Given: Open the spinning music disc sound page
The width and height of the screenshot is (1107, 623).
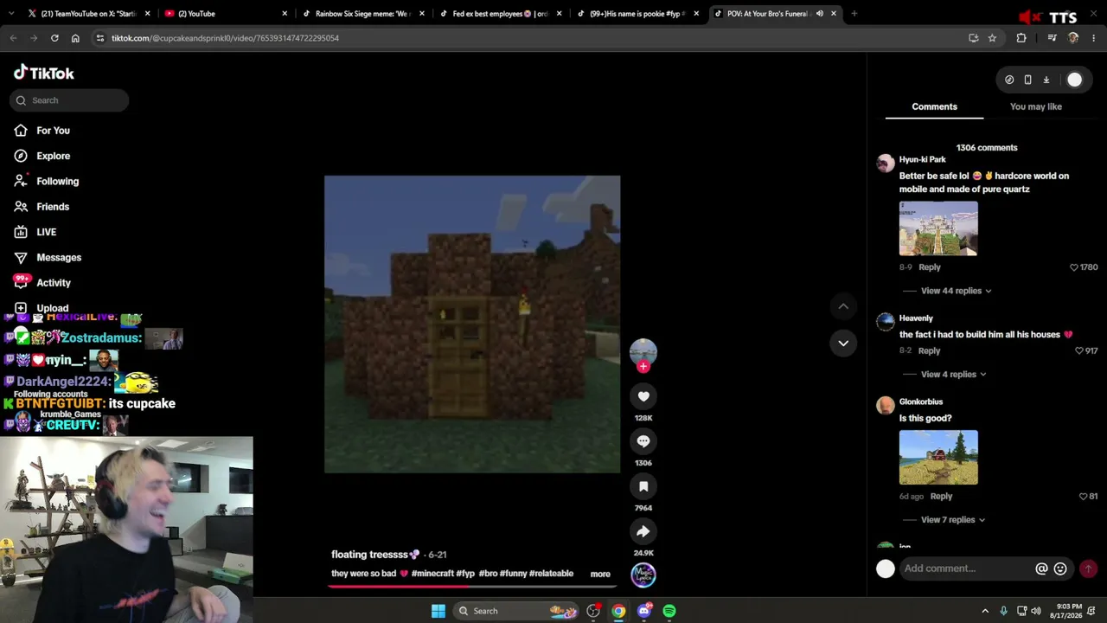Looking at the screenshot, I should coord(643,575).
